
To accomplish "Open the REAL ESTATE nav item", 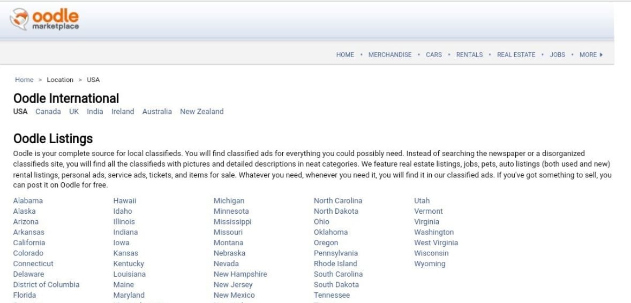I will 516,55.
